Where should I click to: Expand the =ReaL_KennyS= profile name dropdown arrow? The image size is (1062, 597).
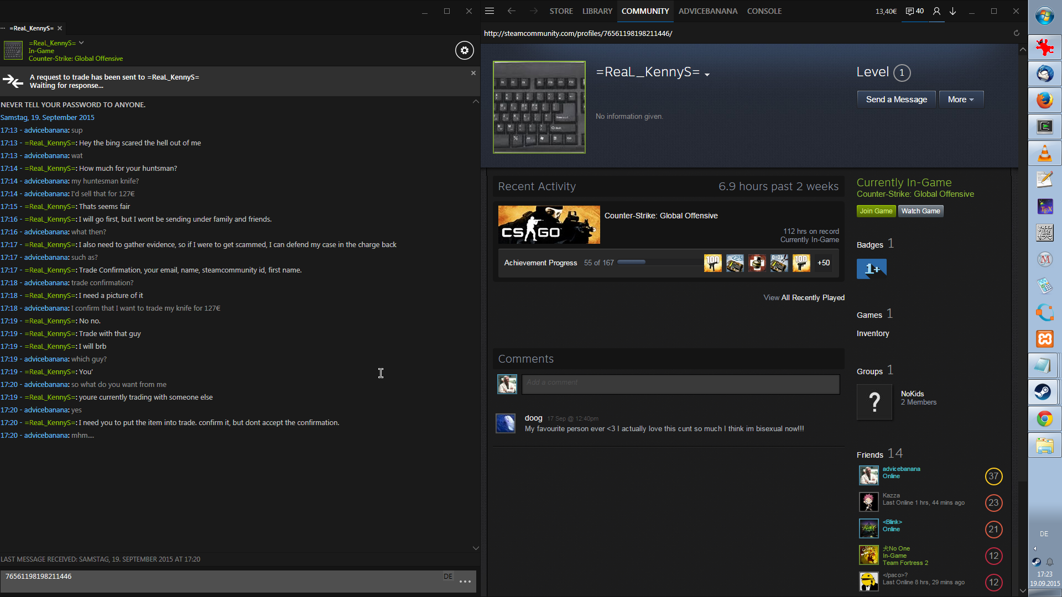pyautogui.click(x=707, y=75)
